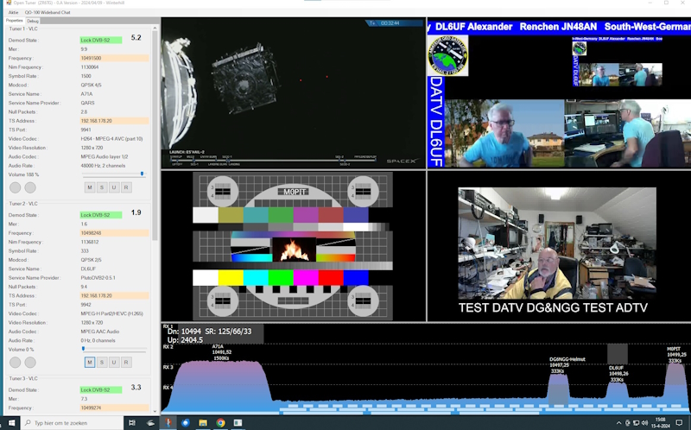The height and width of the screenshot is (430, 691).
Task: Click second round indicator under Tuner 1 volume
Action: pyautogui.click(x=30, y=187)
